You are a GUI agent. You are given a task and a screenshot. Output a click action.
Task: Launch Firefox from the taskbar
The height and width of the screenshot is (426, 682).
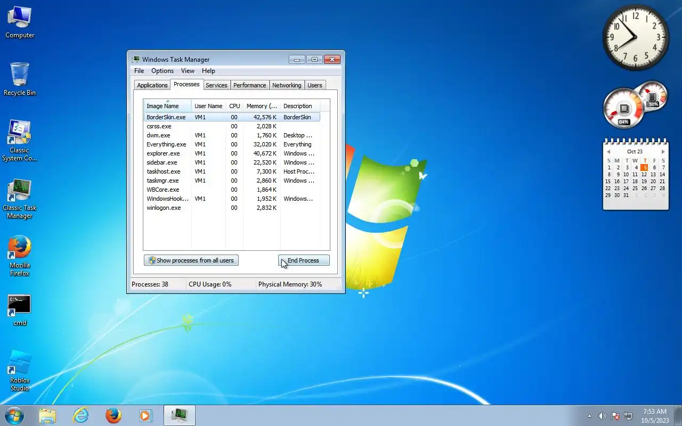pos(113,415)
